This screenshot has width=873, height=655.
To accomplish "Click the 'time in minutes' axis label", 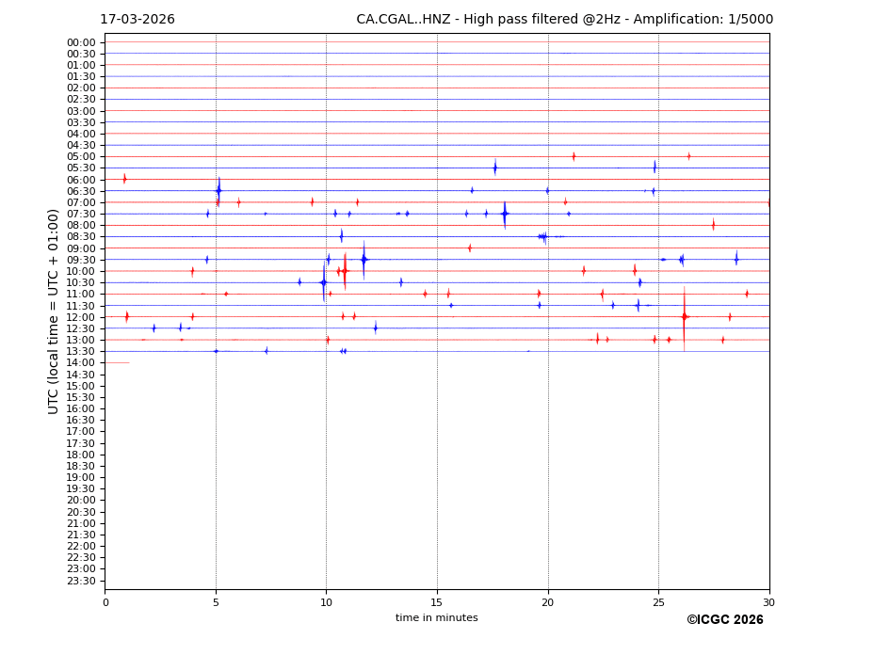I will [x=436, y=618].
